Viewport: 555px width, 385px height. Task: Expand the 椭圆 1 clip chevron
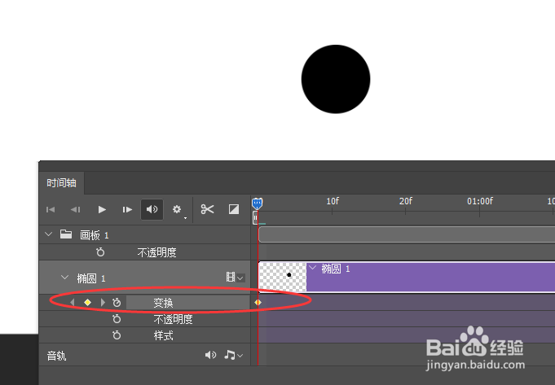point(312,268)
